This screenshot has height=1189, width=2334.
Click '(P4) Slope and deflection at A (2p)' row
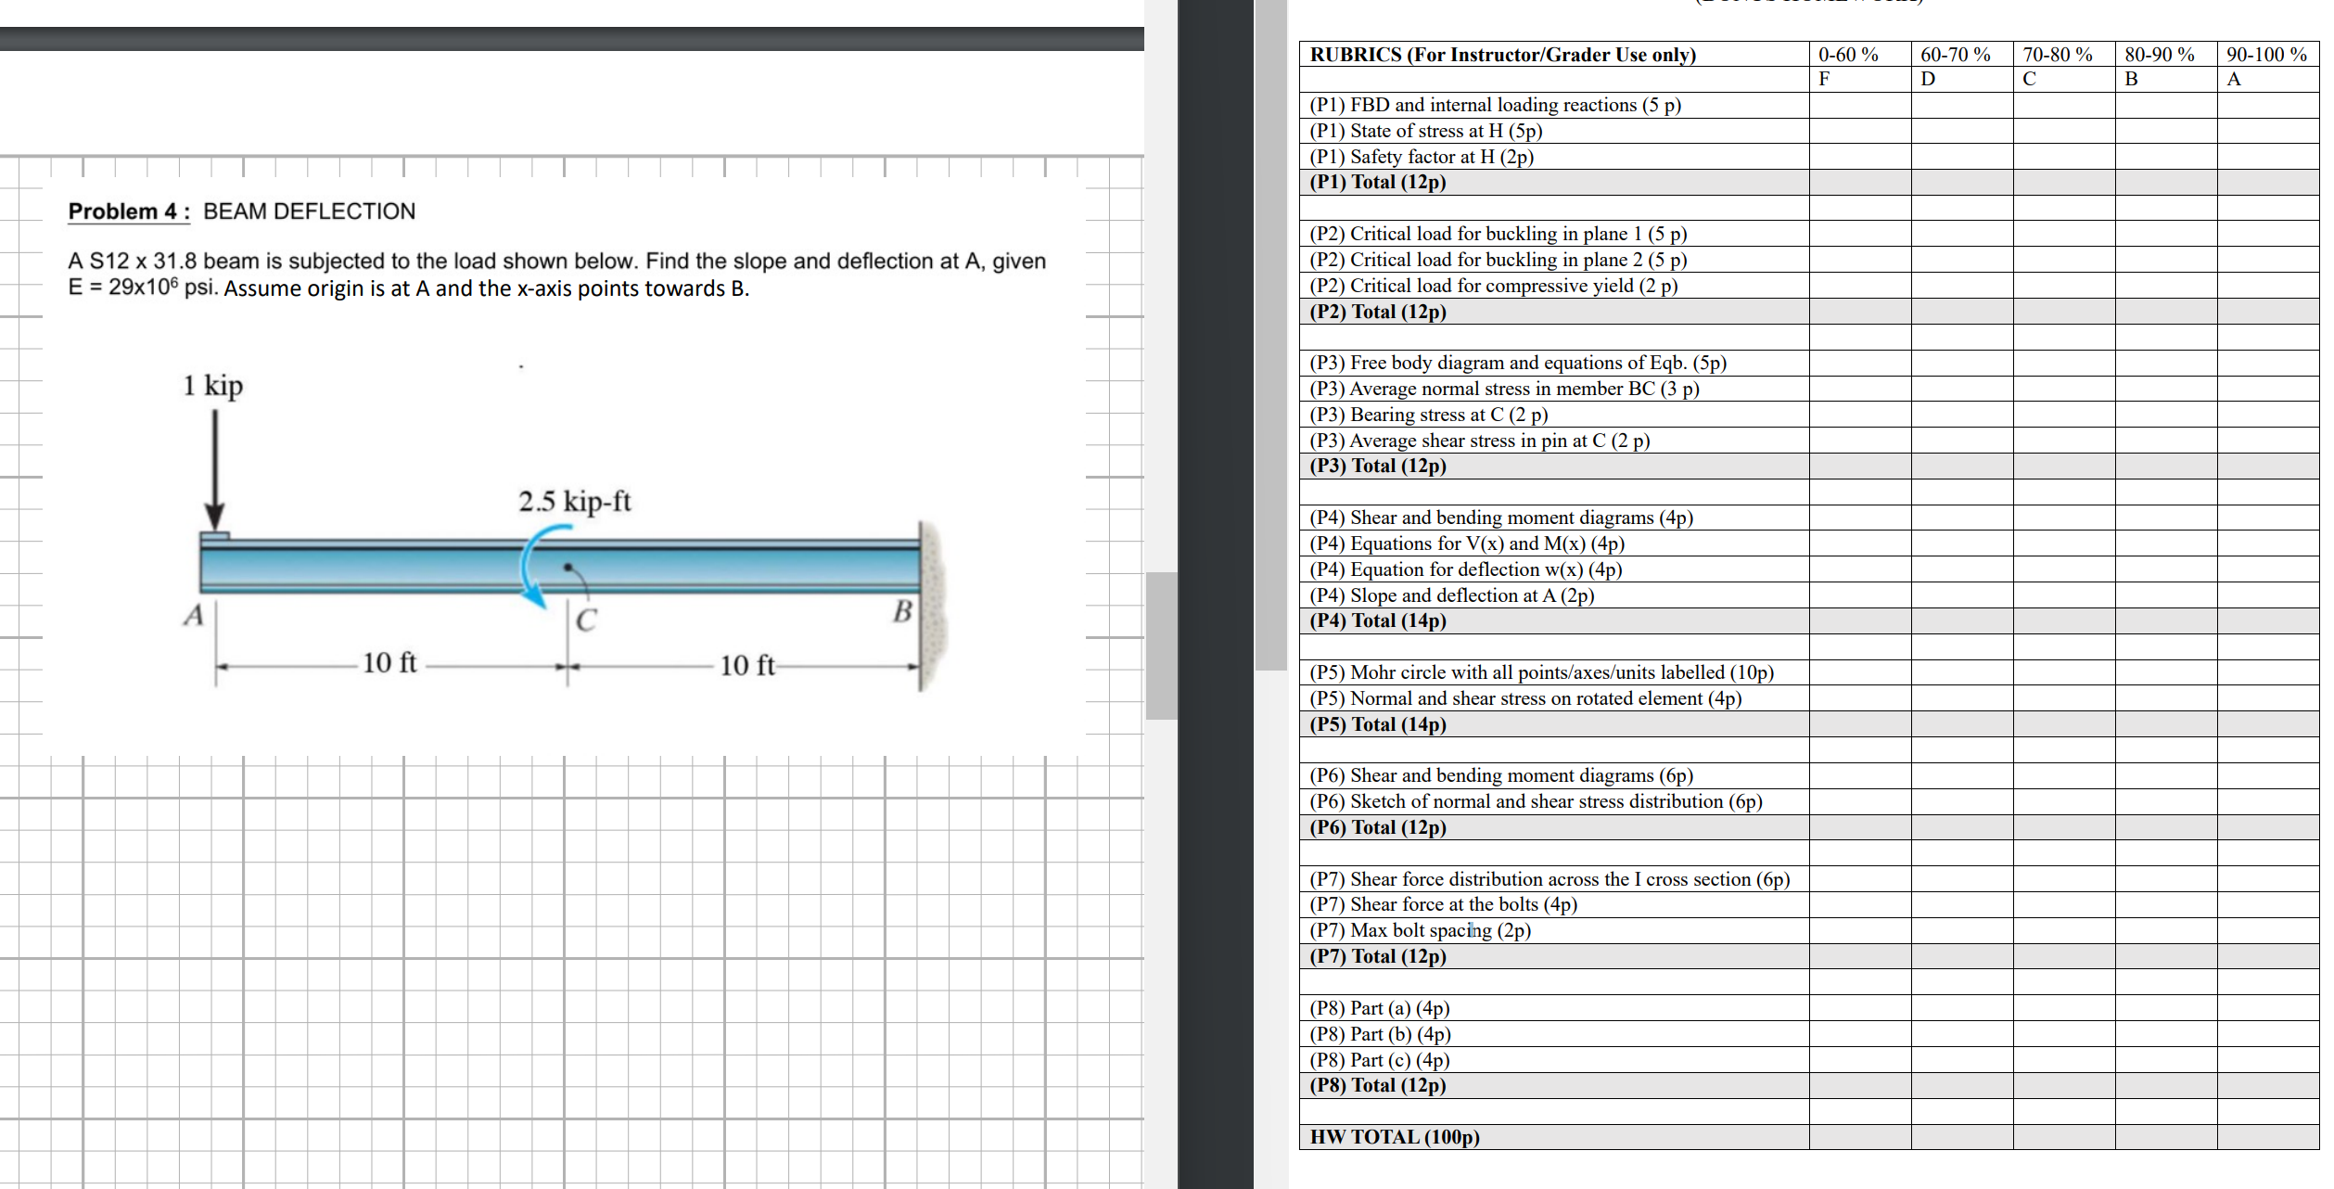[1451, 595]
